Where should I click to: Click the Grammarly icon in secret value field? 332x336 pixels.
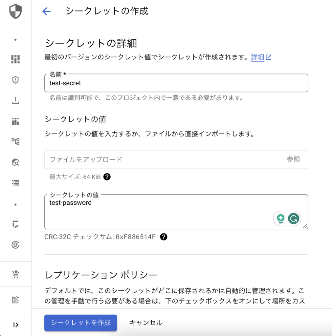(293, 219)
